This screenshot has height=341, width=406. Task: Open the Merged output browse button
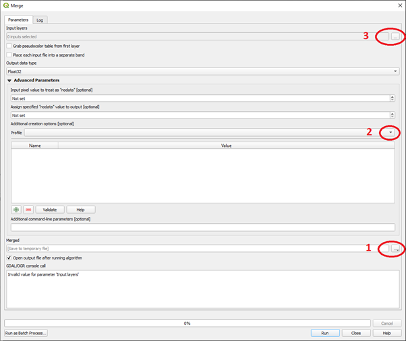click(x=396, y=249)
